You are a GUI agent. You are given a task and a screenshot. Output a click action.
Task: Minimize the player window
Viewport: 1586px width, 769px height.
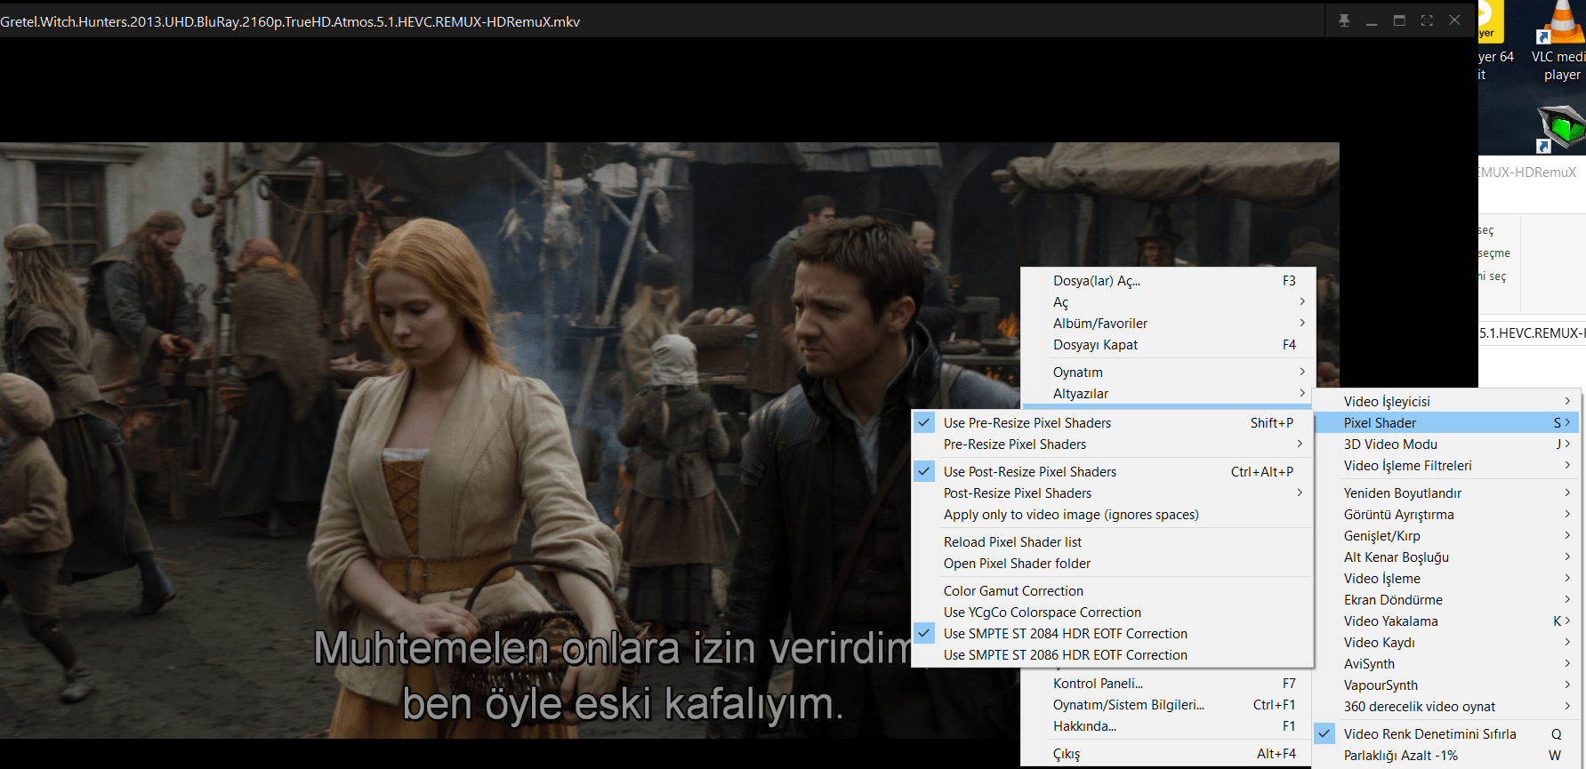[x=1372, y=20]
